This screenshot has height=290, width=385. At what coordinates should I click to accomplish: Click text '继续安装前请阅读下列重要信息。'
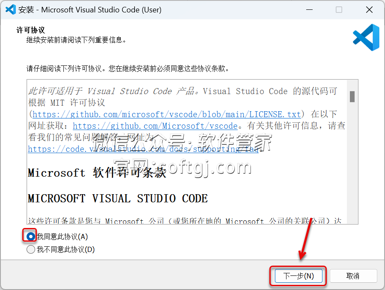76,40
